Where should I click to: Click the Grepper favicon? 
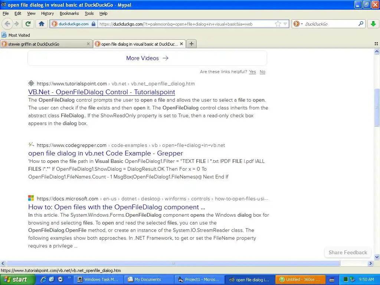(x=31, y=145)
